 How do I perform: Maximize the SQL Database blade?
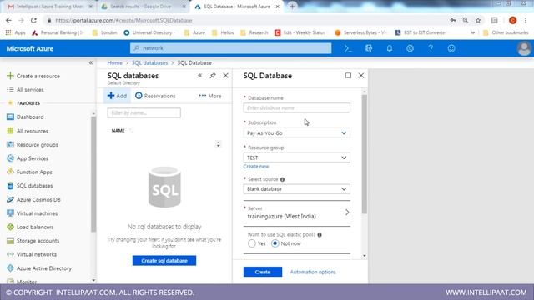348,76
